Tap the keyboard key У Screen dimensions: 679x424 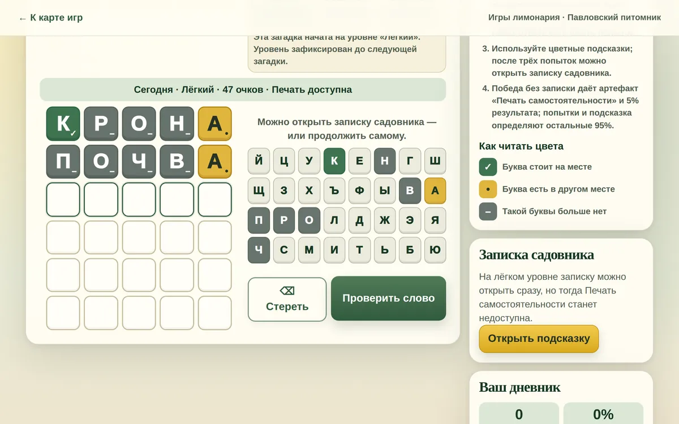[309, 161]
